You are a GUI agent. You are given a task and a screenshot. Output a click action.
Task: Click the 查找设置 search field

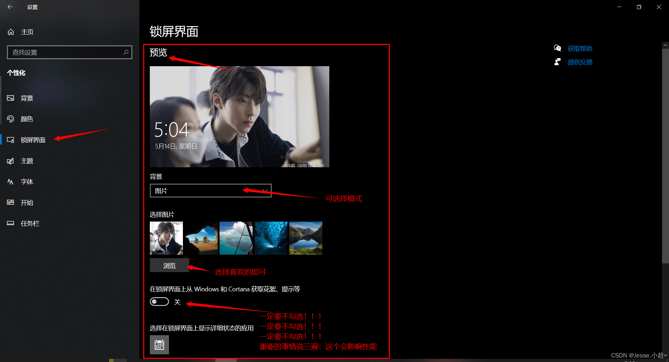pos(69,52)
